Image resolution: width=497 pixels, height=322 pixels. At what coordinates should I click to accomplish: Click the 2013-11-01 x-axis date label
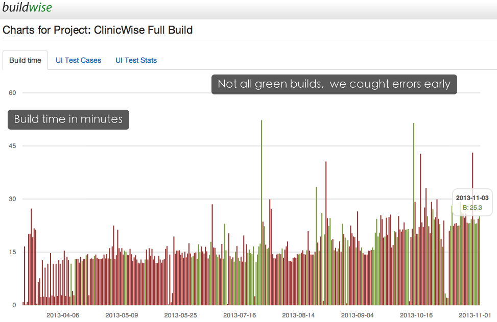[x=475, y=315]
